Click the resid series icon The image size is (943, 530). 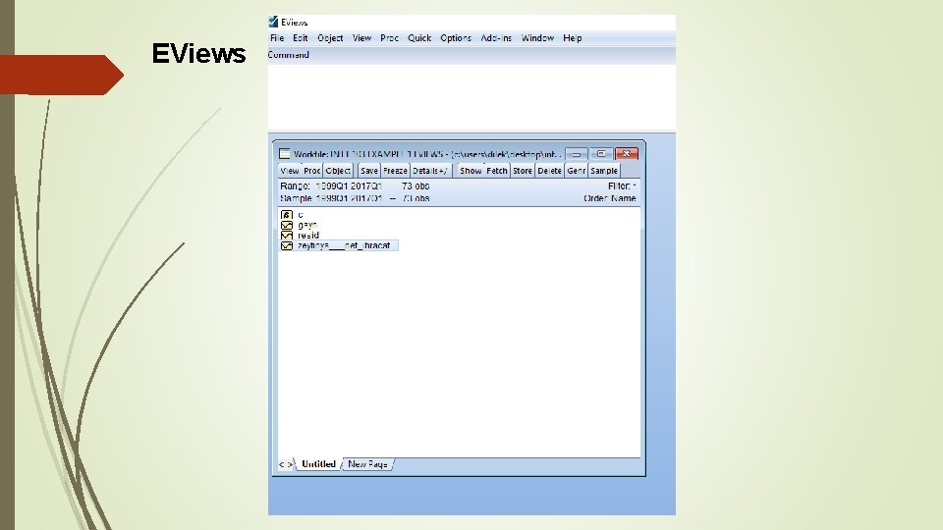coord(287,235)
